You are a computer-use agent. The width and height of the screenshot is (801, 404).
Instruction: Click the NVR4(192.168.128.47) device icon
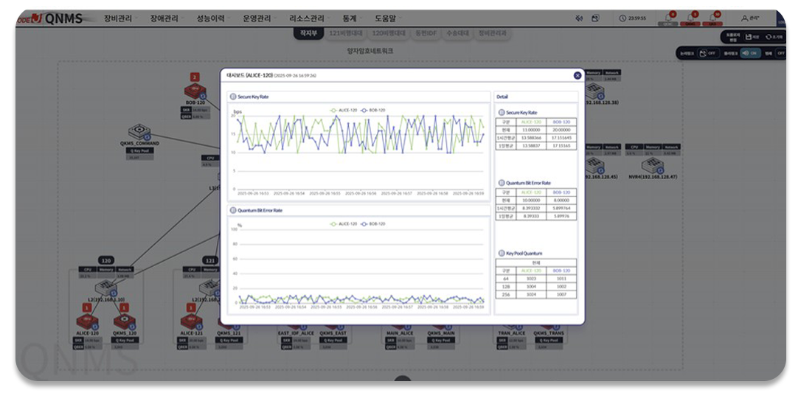[x=652, y=165]
